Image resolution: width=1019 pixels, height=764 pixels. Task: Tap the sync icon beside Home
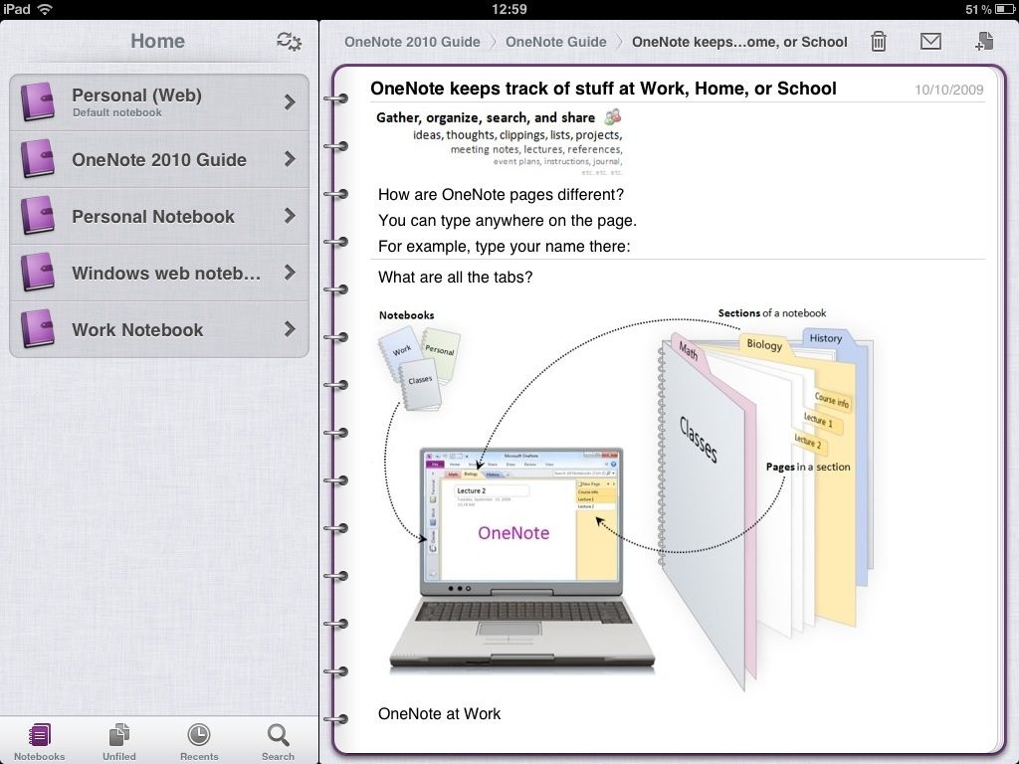(x=289, y=41)
